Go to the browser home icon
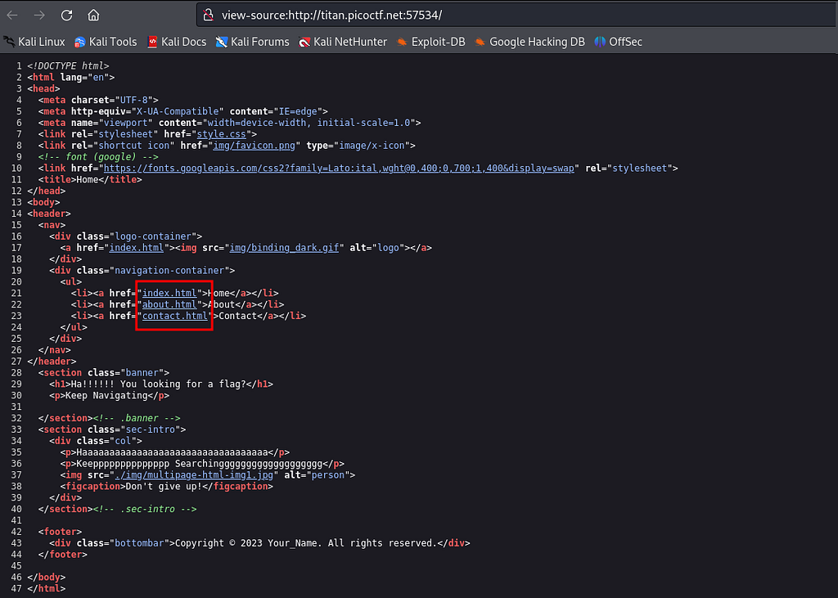 click(x=93, y=15)
